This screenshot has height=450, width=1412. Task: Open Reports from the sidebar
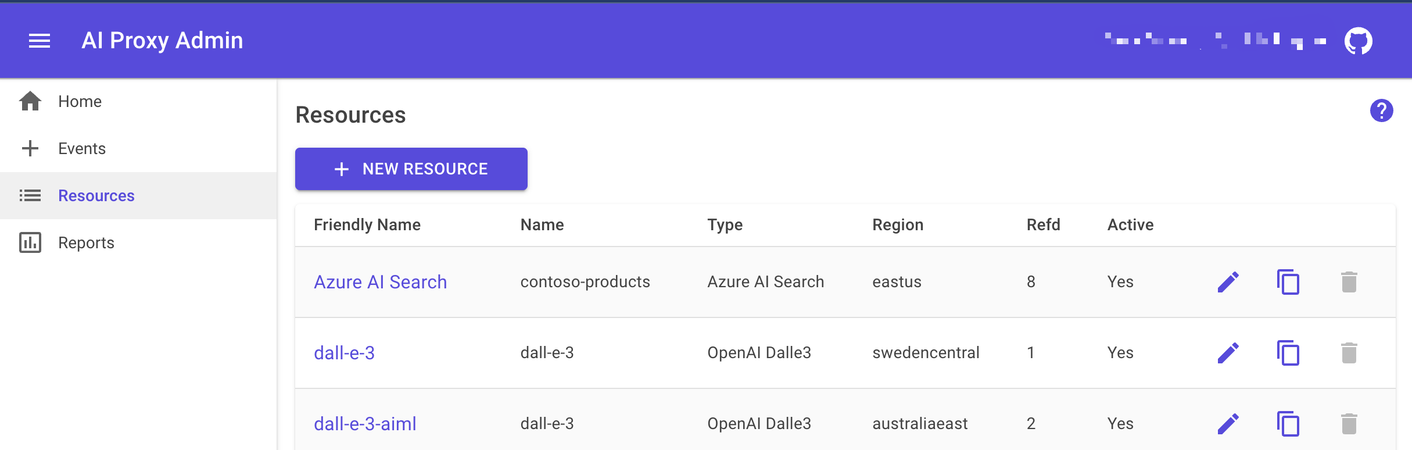point(86,242)
